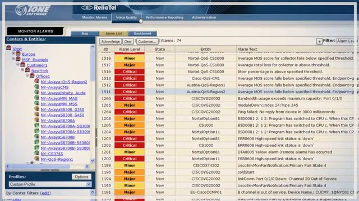Open the Voice Quality menu

[126, 17]
